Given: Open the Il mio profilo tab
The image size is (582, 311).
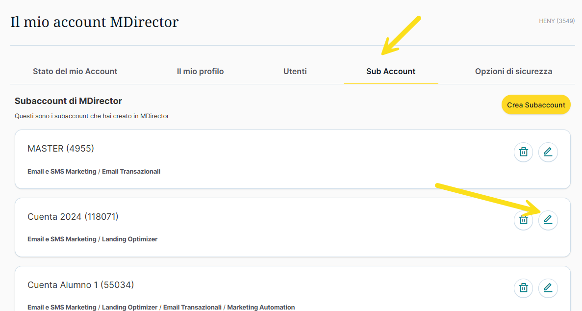Looking at the screenshot, I should point(200,72).
